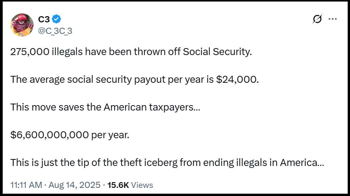Click the Views label
The width and height of the screenshot is (350, 196).
pyautogui.click(x=142, y=185)
